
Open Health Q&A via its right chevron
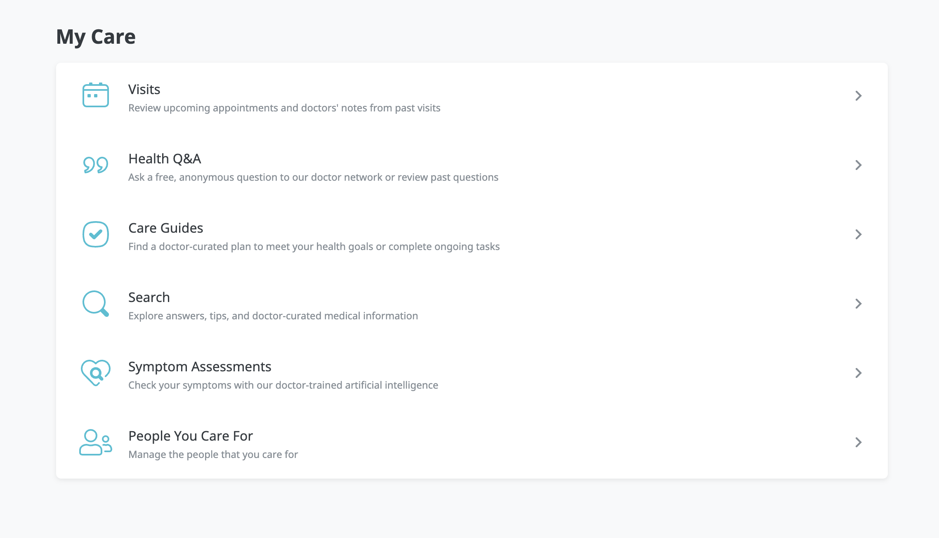[858, 165]
